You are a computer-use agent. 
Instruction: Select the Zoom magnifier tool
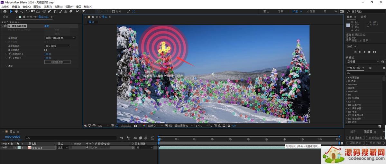click(21, 11)
